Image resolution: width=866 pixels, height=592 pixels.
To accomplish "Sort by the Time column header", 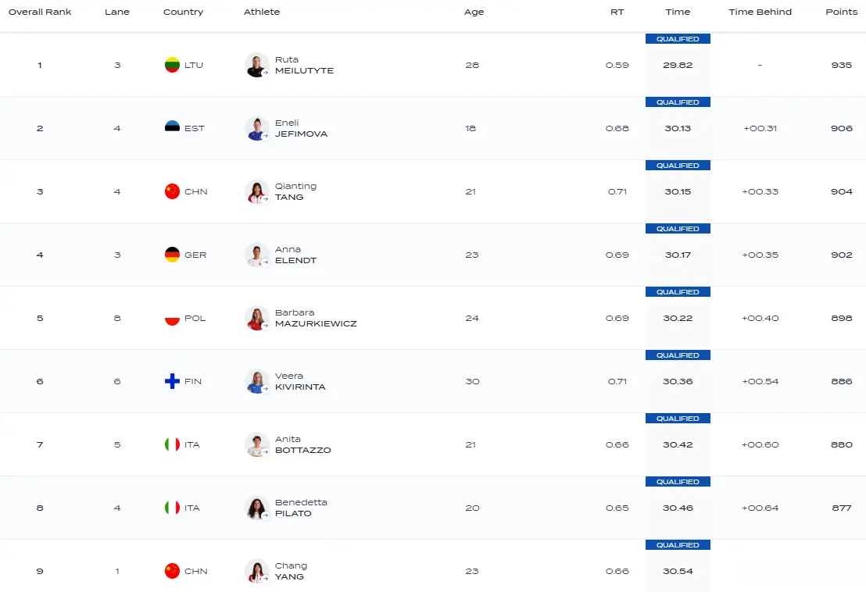I will [x=678, y=12].
